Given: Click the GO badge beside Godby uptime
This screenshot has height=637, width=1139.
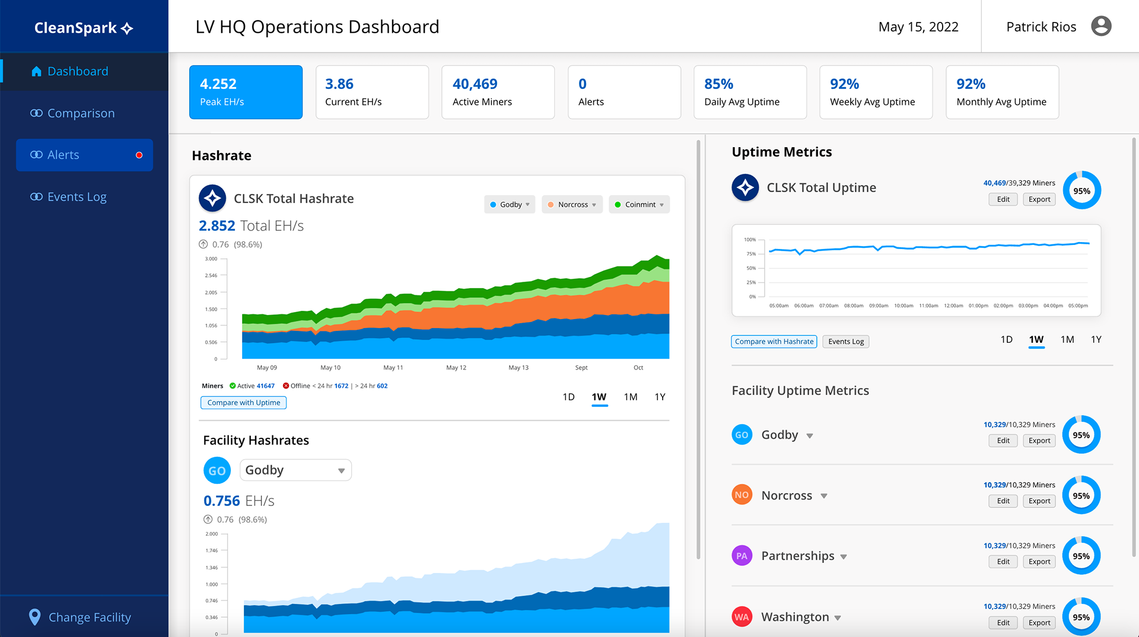Looking at the screenshot, I should (x=742, y=435).
